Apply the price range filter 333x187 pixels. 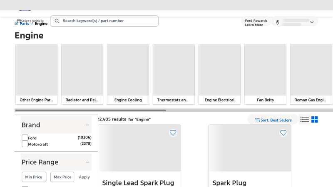(84, 177)
